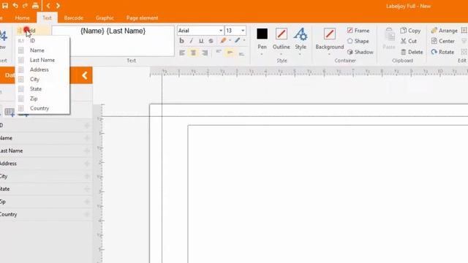Screen dimensions: 468x263
Task: Click the Redo arrow icon
Action: (25, 5)
